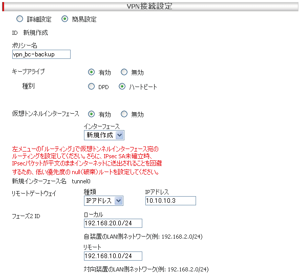This screenshot has width=300, height=275.
Task: Enable キープアライブ with 有効 radio
Action: point(91,72)
